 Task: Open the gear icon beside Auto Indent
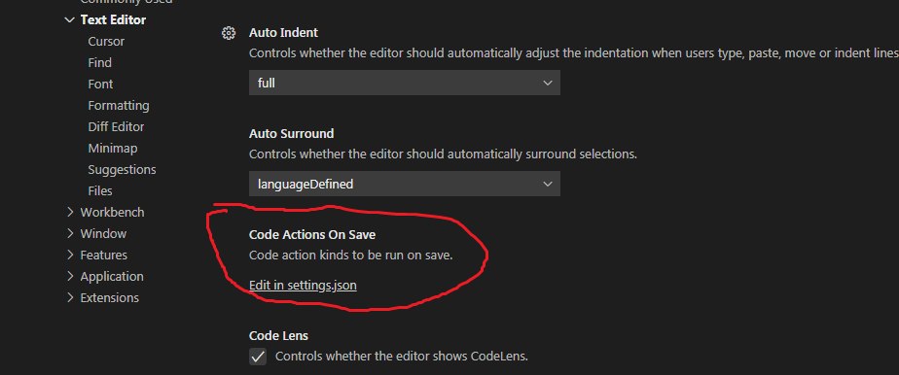click(x=229, y=33)
